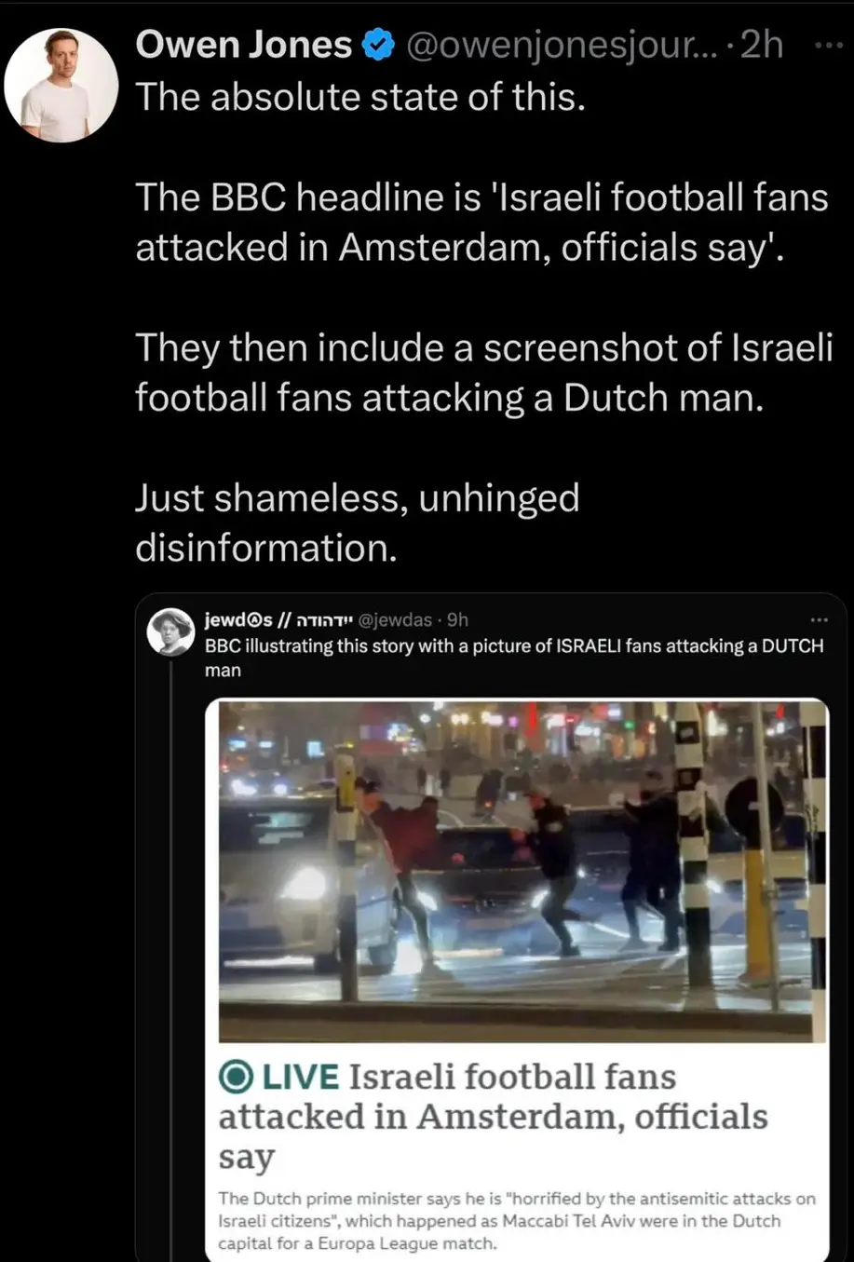Screen dimensions: 854x1262
Task: Click the green LIVE label text
Action: [301, 1077]
